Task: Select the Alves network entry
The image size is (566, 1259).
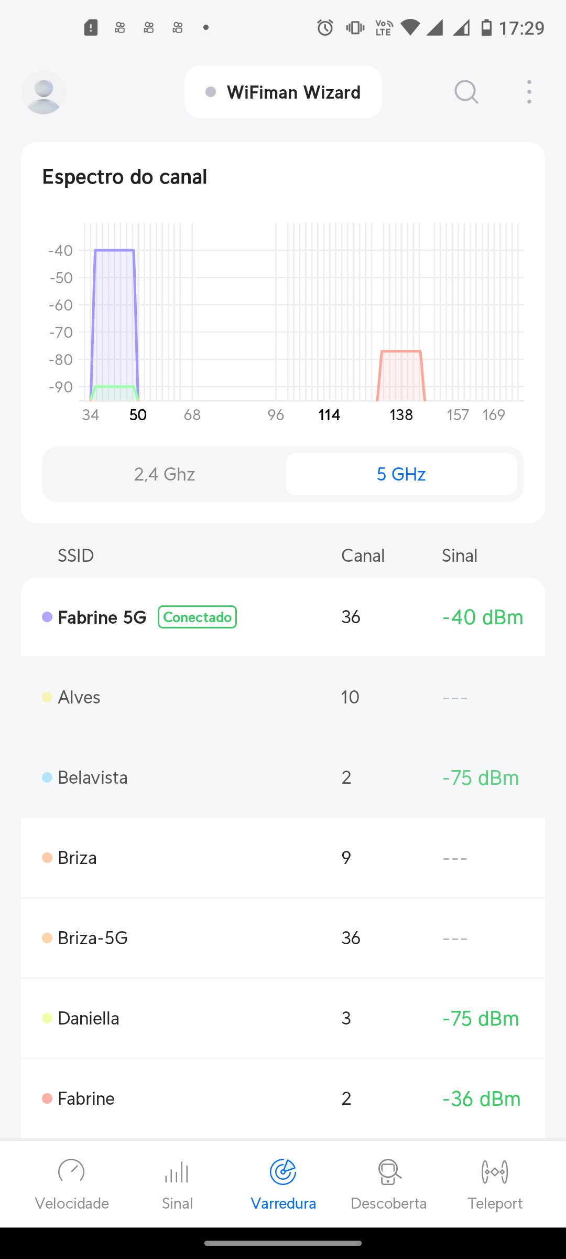Action: [x=283, y=697]
